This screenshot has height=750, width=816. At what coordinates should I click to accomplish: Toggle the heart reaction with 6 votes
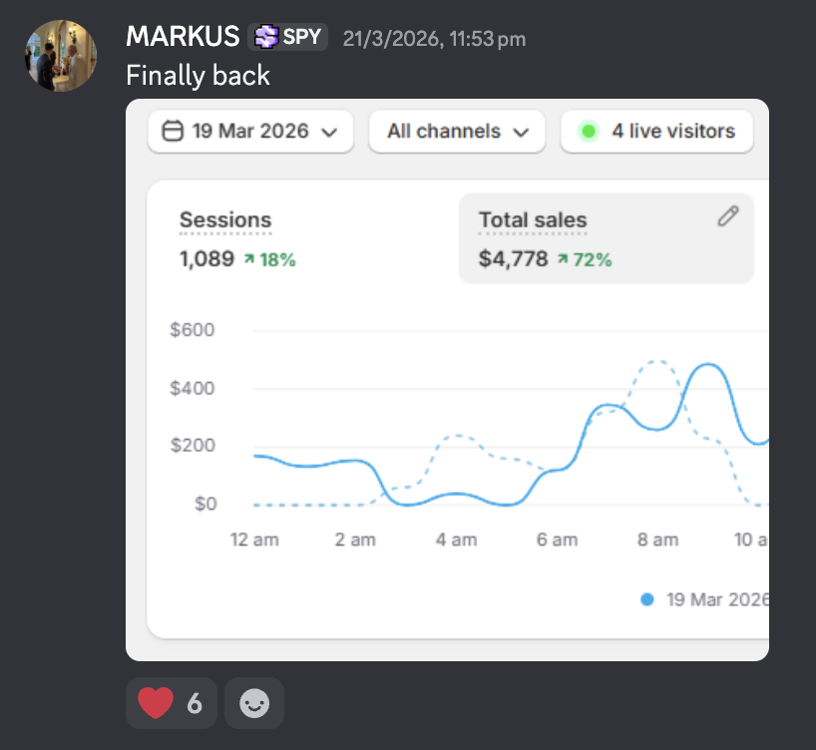point(172,703)
